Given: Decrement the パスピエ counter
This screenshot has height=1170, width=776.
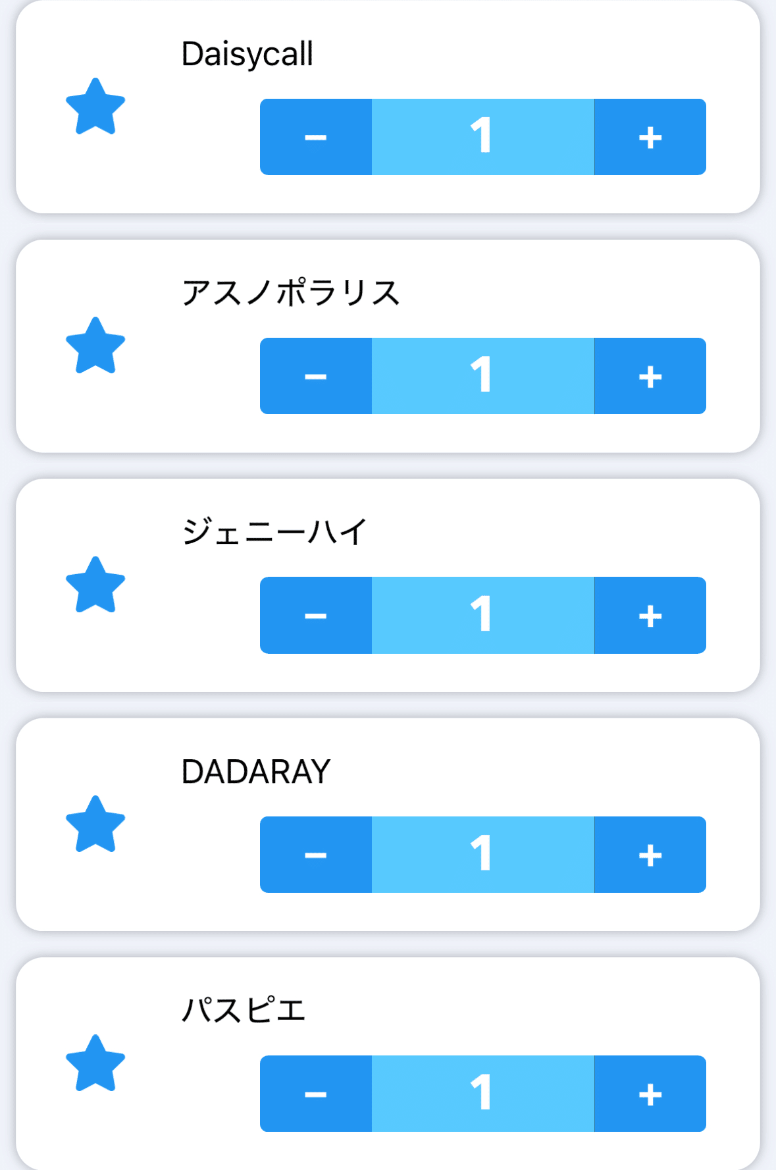Looking at the screenshot, I should pos(316,1094).
